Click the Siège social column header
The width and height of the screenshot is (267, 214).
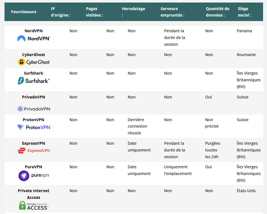tap(244, 12)
